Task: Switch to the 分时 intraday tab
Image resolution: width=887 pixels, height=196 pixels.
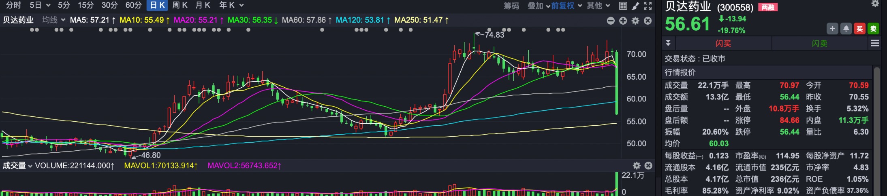Action: 13,5
